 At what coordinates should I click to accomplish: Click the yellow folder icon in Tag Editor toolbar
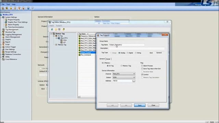56,29
